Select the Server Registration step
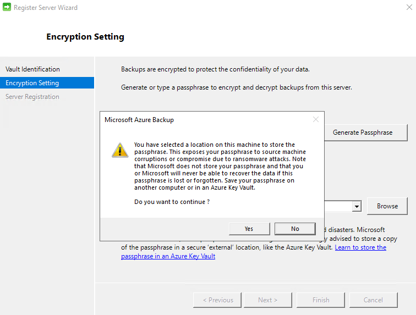Viewport: 416px width, 315px height. [32, 97]
